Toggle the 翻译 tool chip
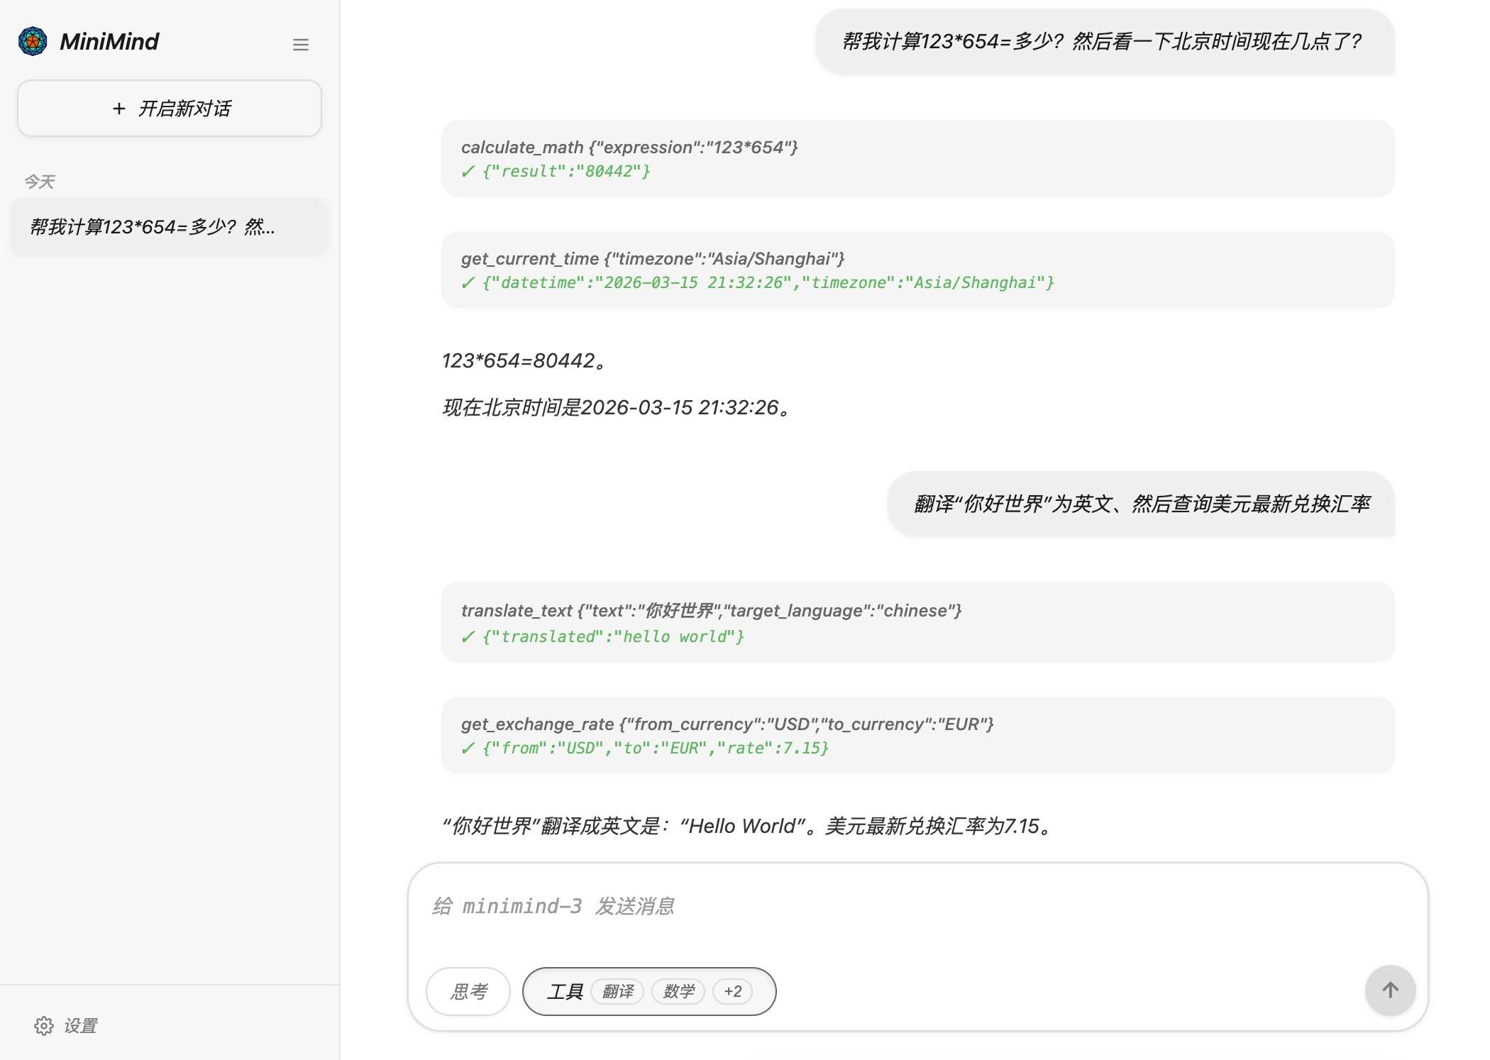This screenshot has height=1060, width=1490. (617, 991)
